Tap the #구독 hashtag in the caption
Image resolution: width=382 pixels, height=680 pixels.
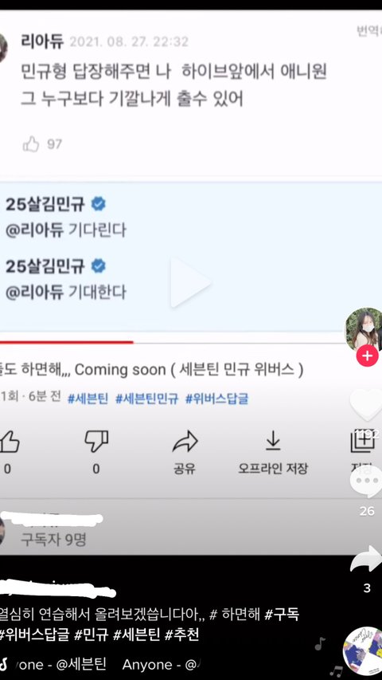[x=282, y=614]
